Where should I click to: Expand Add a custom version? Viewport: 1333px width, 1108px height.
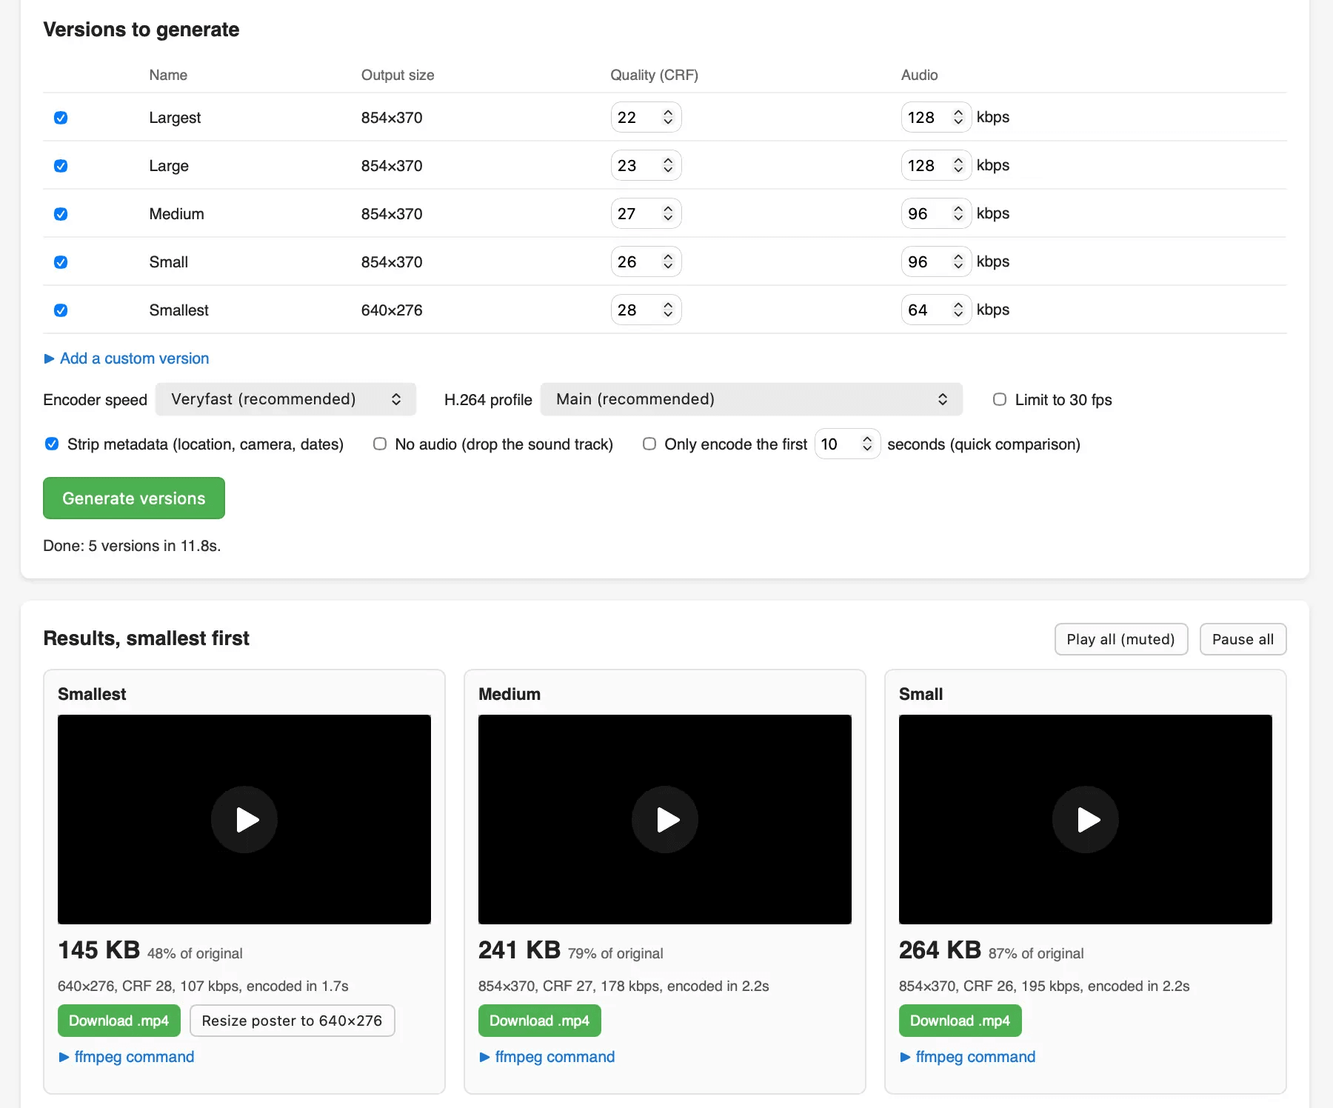127,358
